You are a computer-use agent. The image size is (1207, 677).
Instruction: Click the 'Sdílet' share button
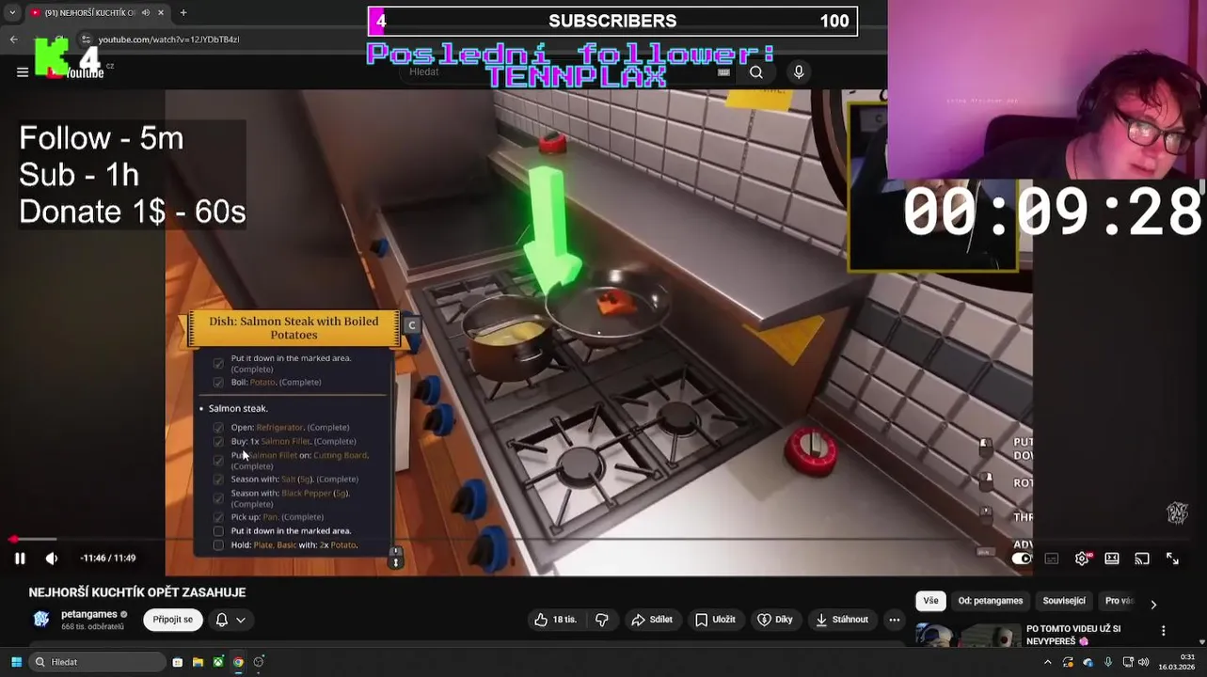click(652, 620)
